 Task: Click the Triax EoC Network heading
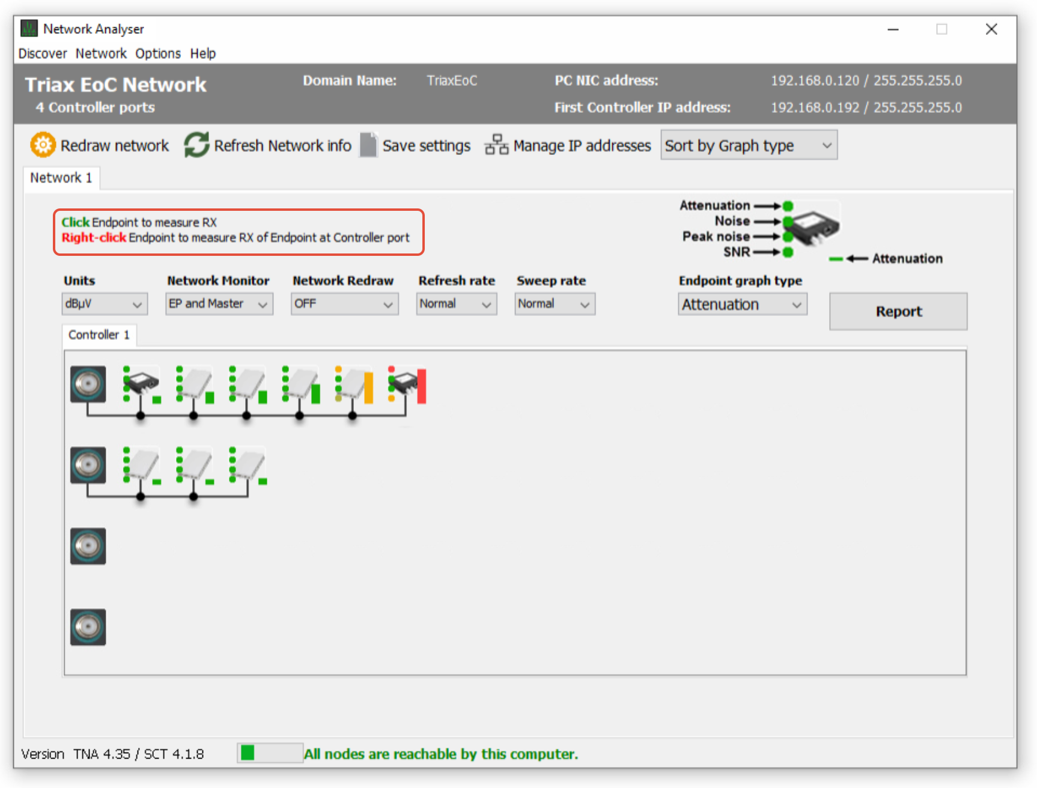coord(115,85)
